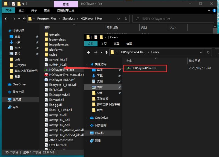
Task: Go up one folder in Crack window
Action: 106,52
